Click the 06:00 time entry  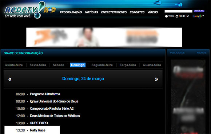coord(20,94)
